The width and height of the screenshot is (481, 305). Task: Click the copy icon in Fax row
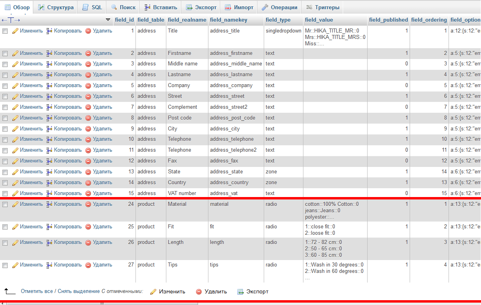pos(50,161)
